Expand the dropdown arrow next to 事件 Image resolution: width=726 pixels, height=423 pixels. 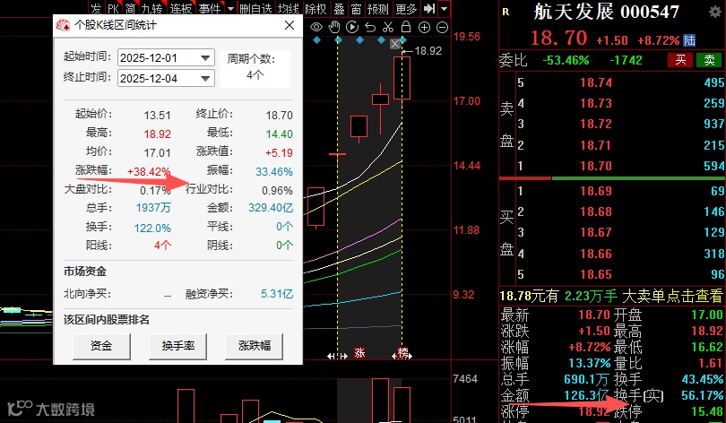tap(230, 9)
